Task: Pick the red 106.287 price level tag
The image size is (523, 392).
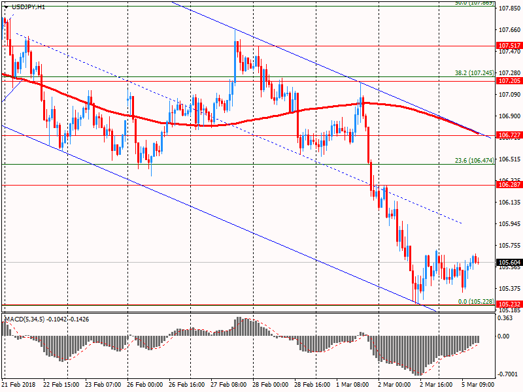Action: pyautogui.click(x=508, y=185)
